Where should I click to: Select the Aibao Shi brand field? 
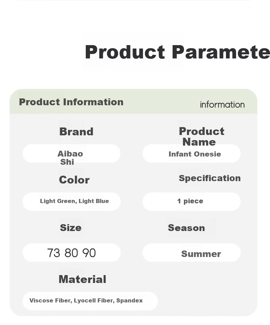click(x=71, y=153)
